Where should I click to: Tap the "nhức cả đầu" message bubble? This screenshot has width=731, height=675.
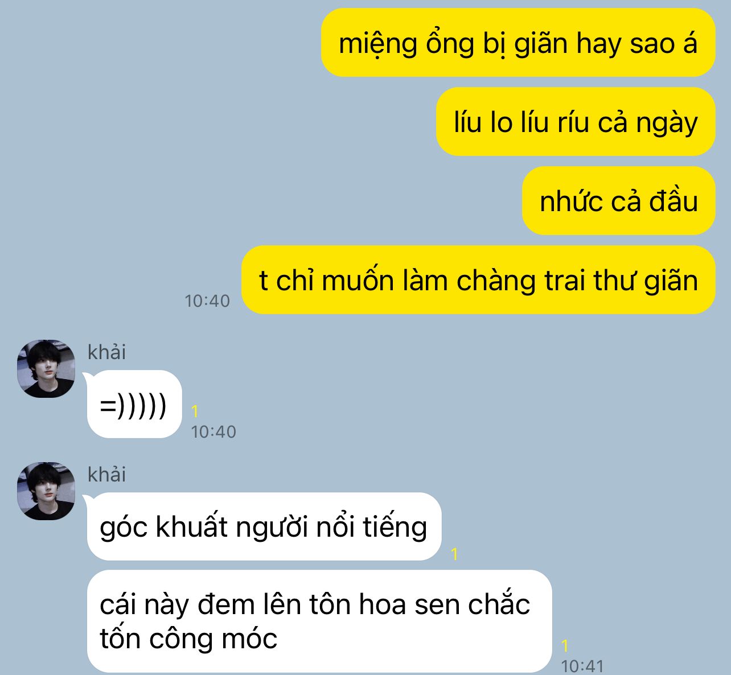[x=619, y=201]
